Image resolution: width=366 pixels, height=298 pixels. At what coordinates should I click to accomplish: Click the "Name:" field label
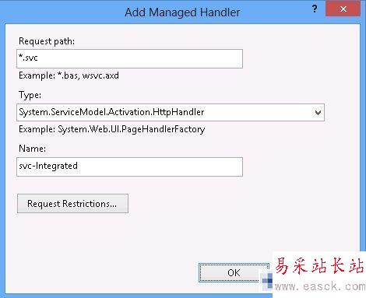pos(32,149)
